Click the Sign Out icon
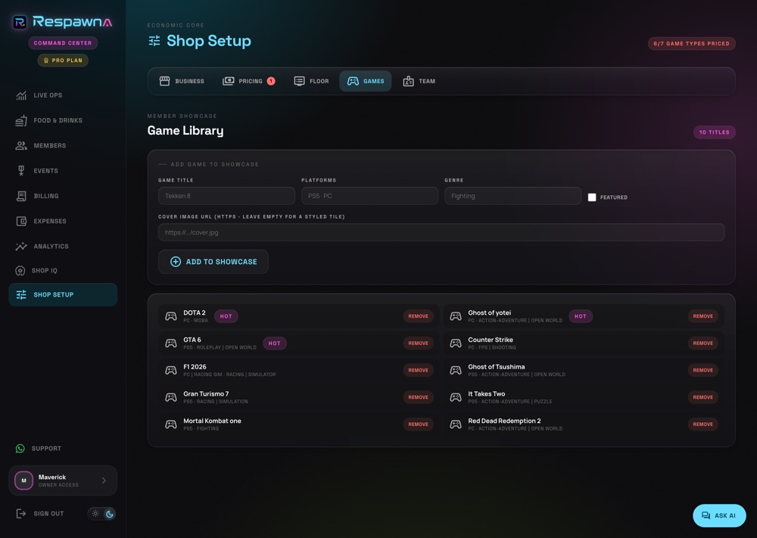 pyautogui.click(x=20, y=514)
